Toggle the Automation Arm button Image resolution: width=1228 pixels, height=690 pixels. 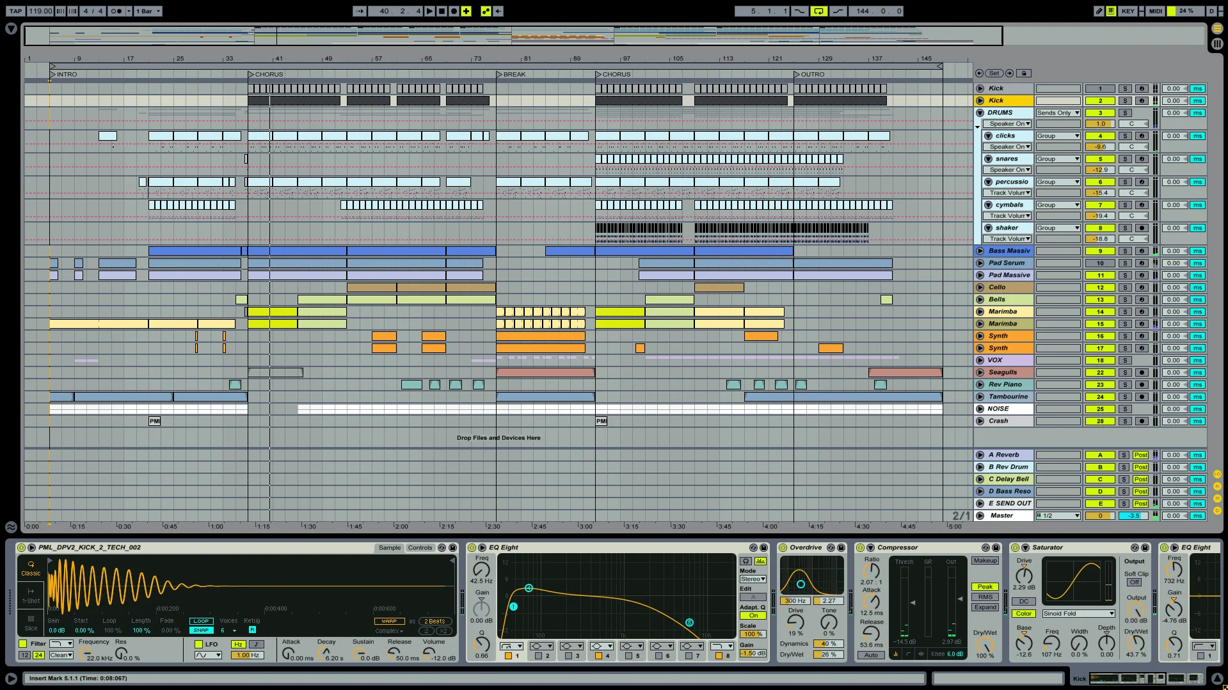[x=486, y=11]
